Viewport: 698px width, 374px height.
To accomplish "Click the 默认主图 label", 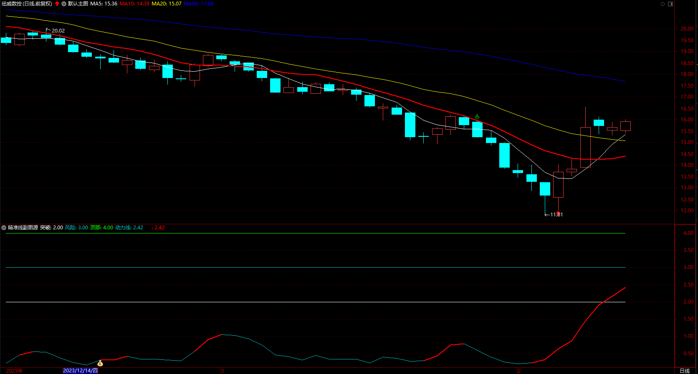I will pyautogui.click(x=78, y=4).
